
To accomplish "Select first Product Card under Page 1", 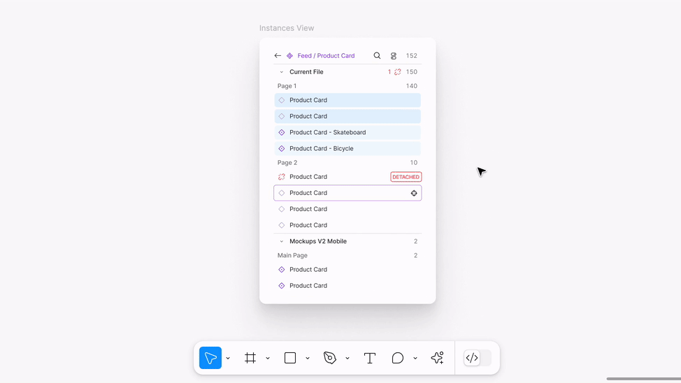I will point(347,100).
